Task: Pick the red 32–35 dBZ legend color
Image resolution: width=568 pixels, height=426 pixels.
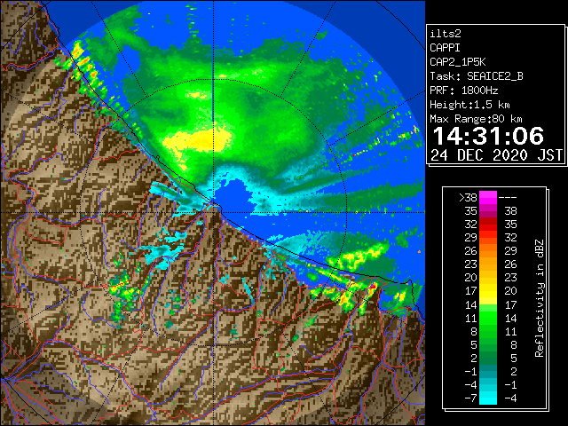Action: tap(488, 225)
